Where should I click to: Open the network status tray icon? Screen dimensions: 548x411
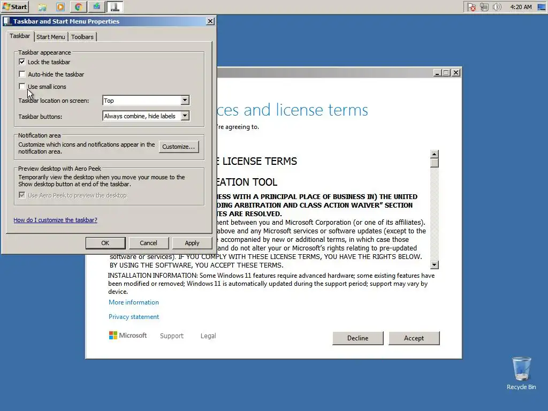pyautogui.click(x=484, y=7)
